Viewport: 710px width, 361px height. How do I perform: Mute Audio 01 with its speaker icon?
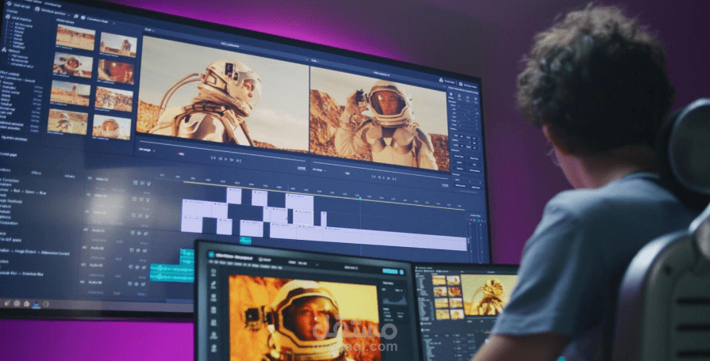coord(145,234)
